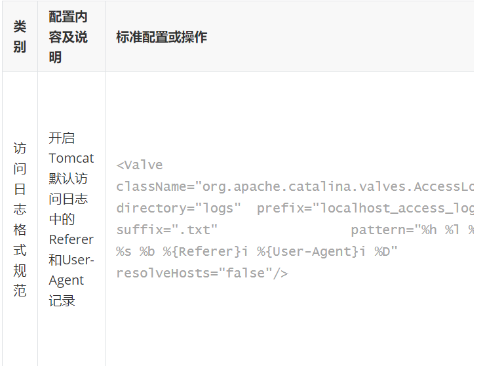Click the directory="logs" attribute
Image resolution: width=485 pixels, height=366 pixels.
[x=178, y=209]
